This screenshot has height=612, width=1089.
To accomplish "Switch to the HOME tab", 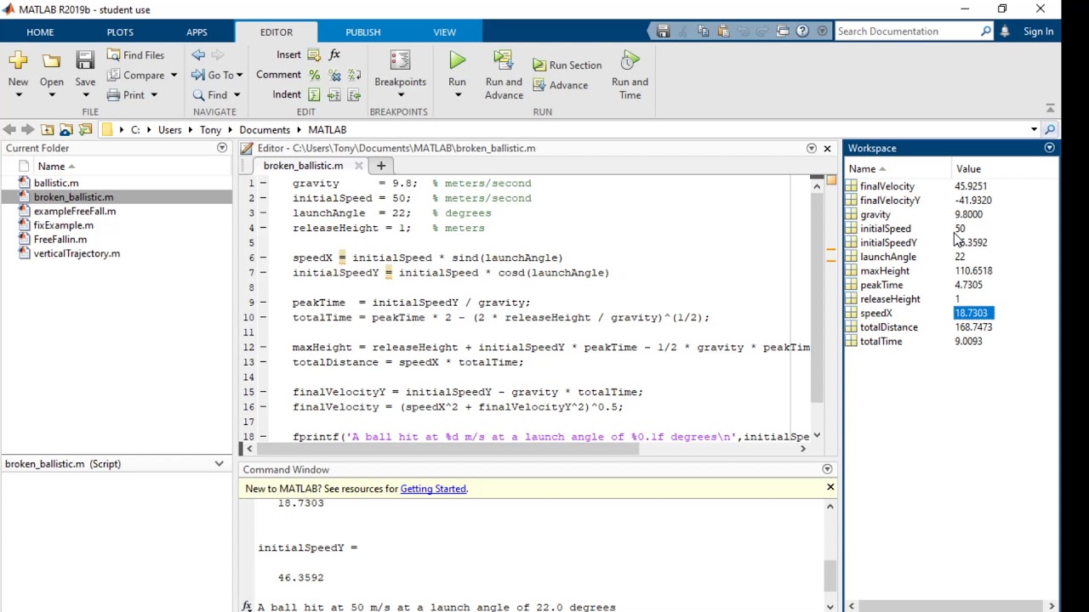I will (40, 32).
